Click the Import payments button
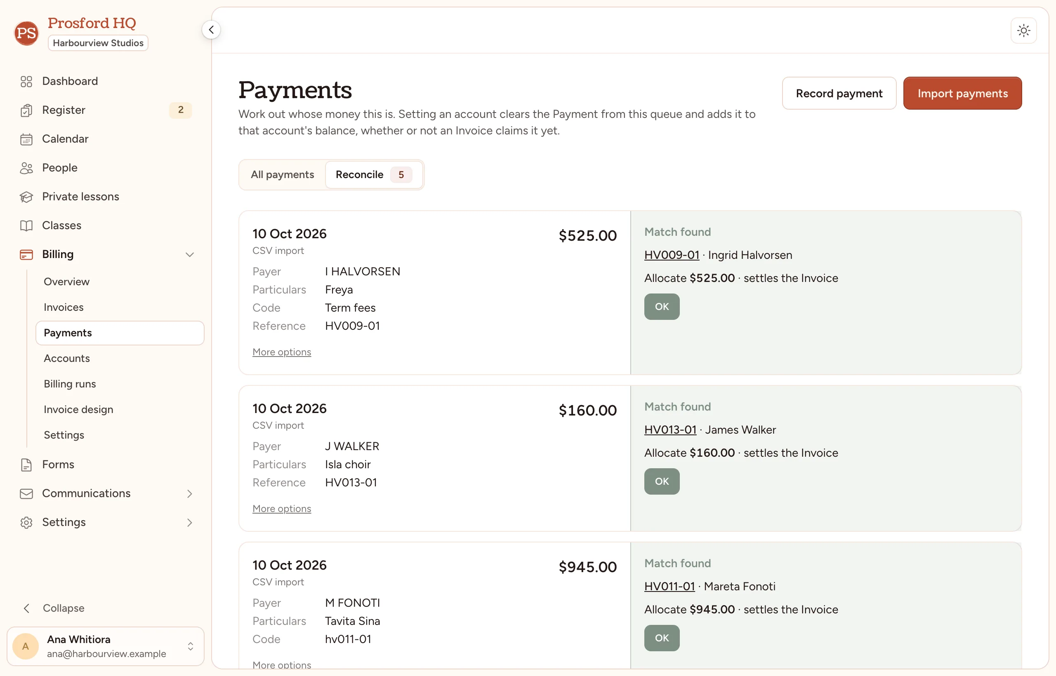Viewport: 1056px width, 676px height. pos(962,93)
